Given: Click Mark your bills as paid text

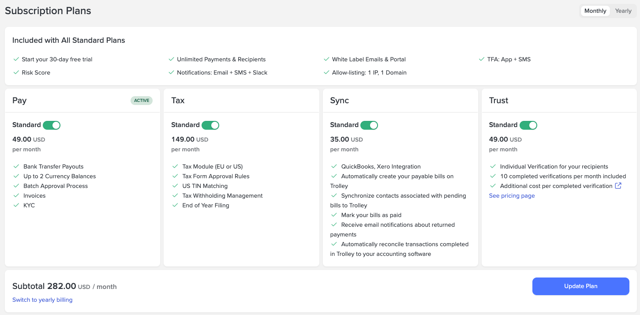Looking at the screenshot, I should 371,215.
